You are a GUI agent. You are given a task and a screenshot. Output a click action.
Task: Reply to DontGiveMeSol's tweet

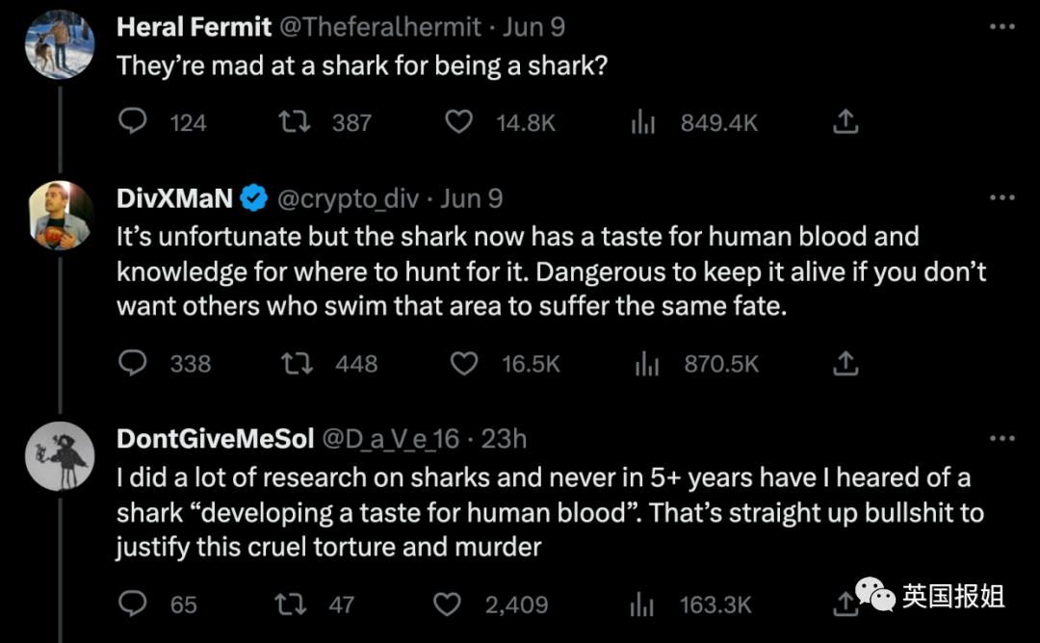coord(133,604)
